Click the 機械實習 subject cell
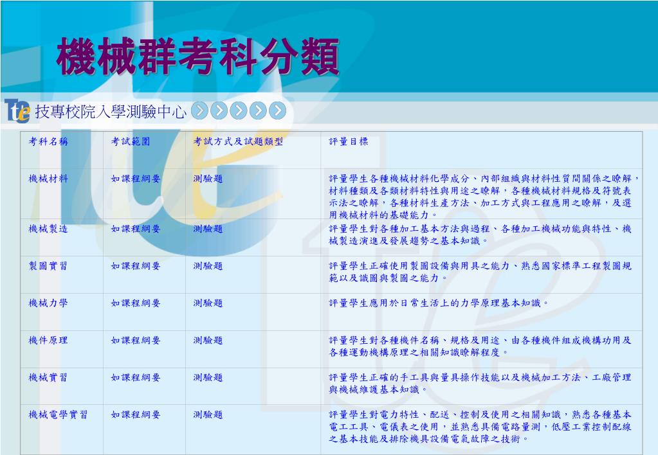Screen dimensions: 658x455 point(48,377)
